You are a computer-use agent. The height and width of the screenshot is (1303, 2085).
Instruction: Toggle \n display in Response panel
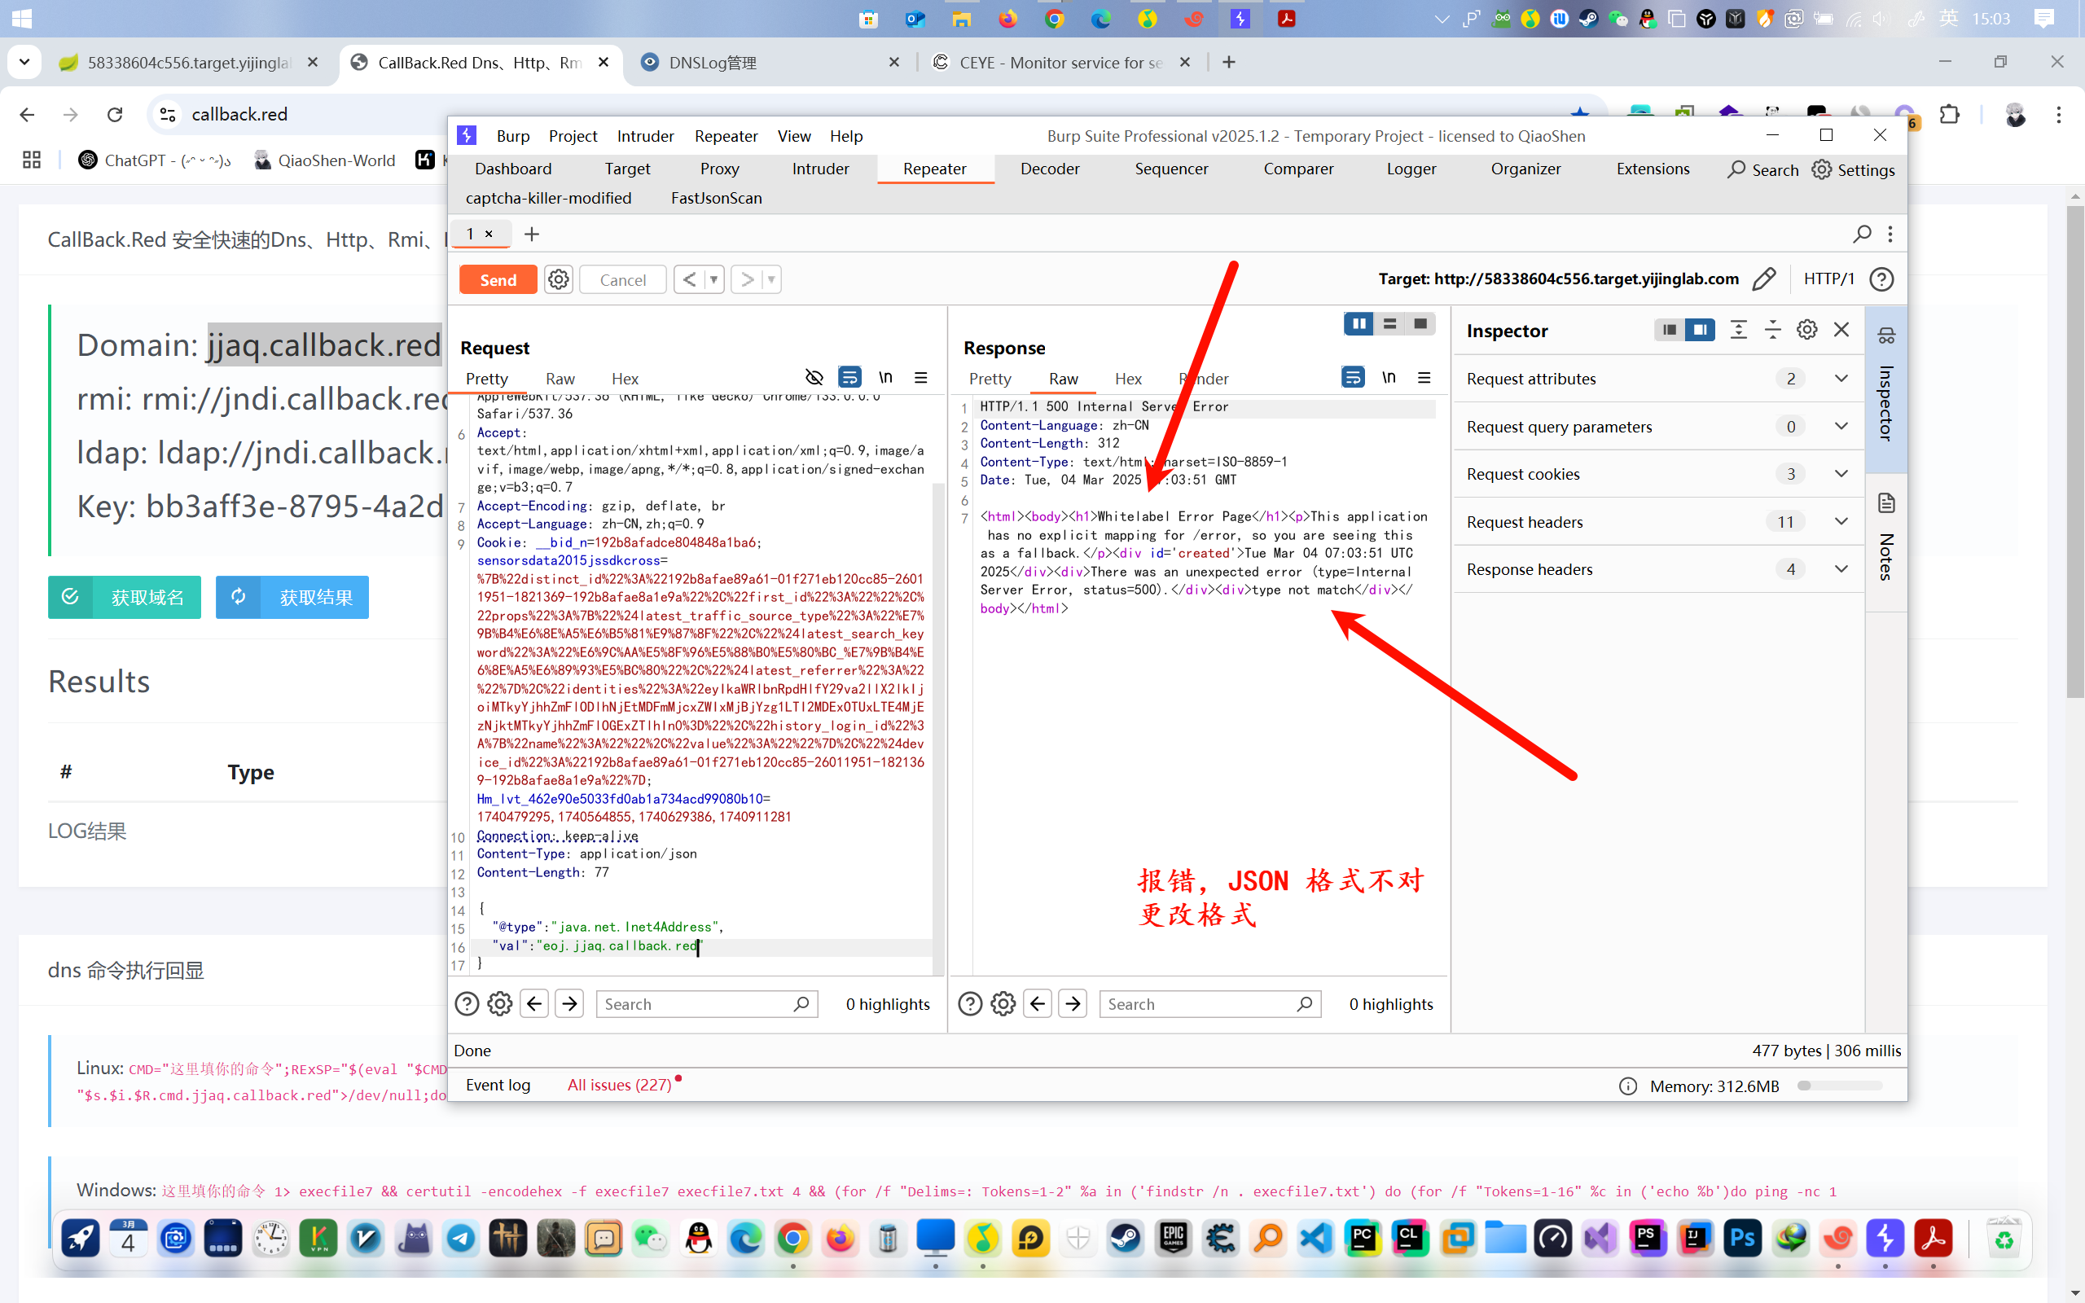click(1388, 377)
